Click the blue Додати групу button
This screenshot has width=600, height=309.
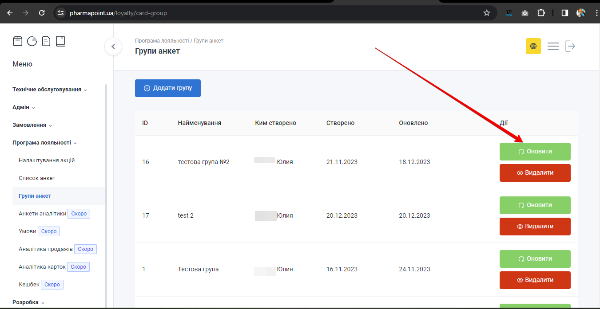(x=168, y=88)
